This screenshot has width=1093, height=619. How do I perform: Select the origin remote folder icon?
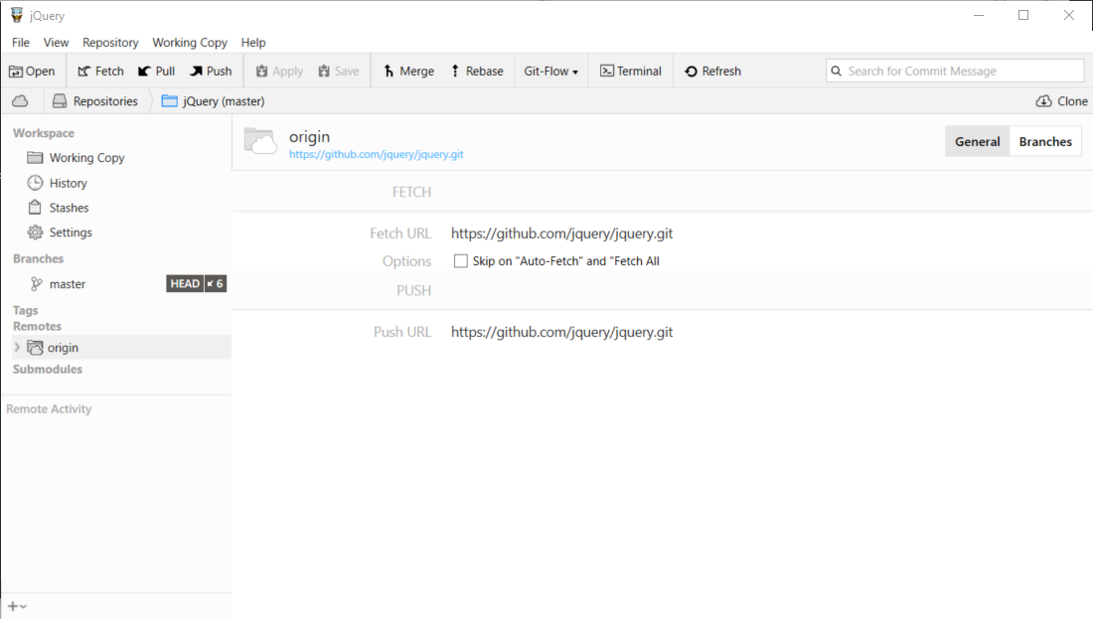point(35,347)
